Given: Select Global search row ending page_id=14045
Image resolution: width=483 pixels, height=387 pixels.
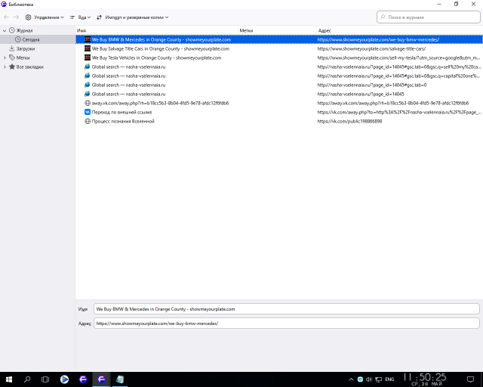Looking at the screenshot, I should (279, 94).
